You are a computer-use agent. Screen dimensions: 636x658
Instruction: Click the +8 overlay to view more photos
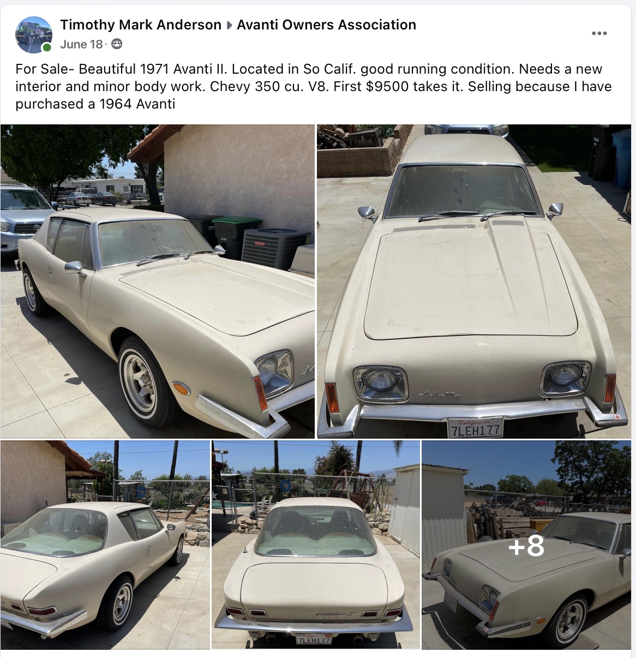pyautogui.click(x=526, y=545)
